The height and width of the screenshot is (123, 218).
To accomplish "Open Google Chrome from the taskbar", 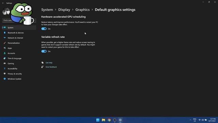I will [x=109, y=120].
